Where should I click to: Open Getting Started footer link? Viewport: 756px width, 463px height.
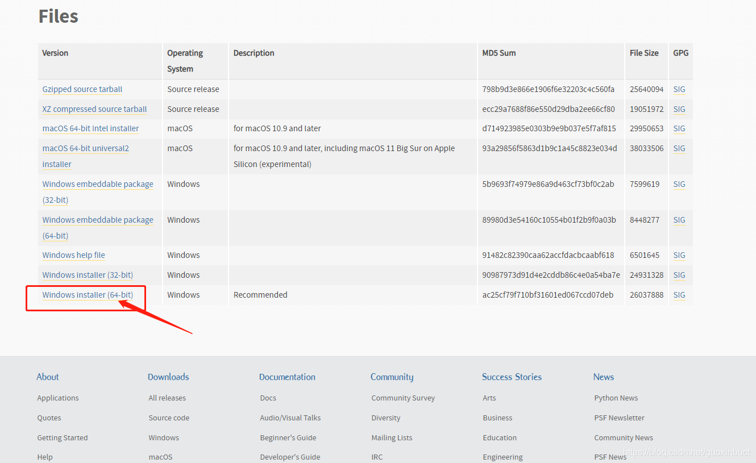[x=63, y=437]
